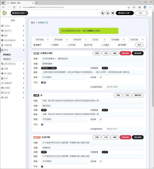Click the 贴文 breadcrumb link
The image size is (154, 169).
click(x=33, y=23)
